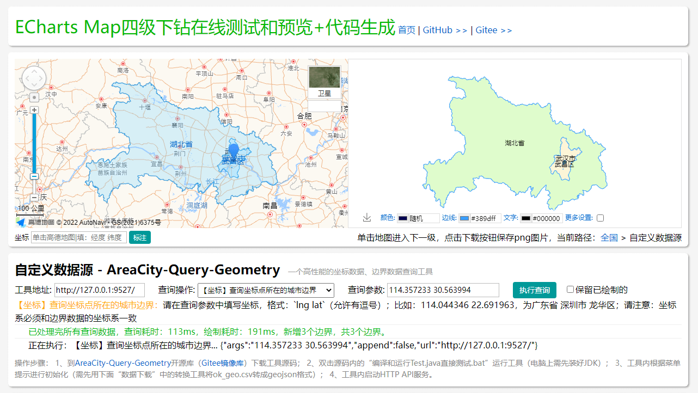
Task: Click the 武汉市 label in the ECharts map
Action: pyautogui.click(x=565, y=158)
